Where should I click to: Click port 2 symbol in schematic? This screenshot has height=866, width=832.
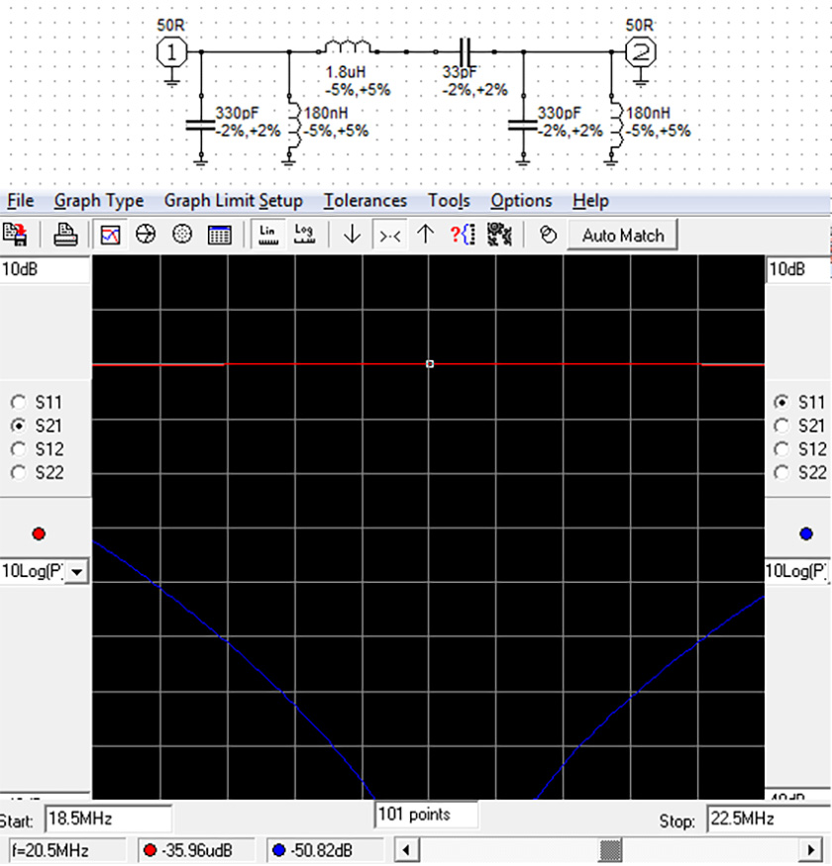[640, 52]
